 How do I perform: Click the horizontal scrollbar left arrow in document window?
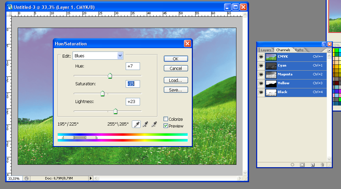tap(96, 178)
